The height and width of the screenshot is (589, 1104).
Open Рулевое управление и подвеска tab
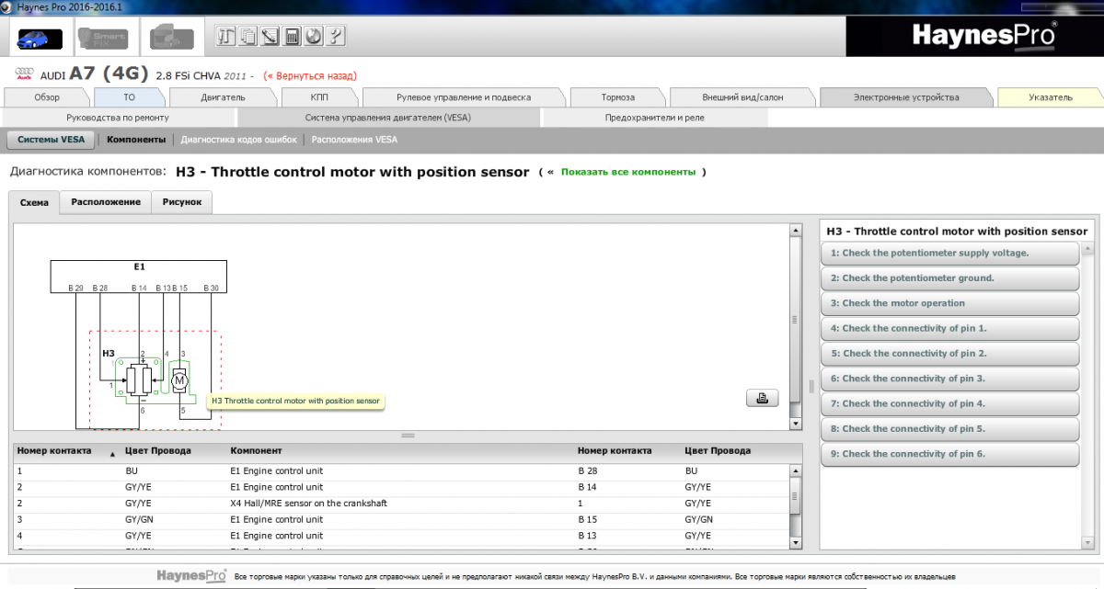coord(464,97)
